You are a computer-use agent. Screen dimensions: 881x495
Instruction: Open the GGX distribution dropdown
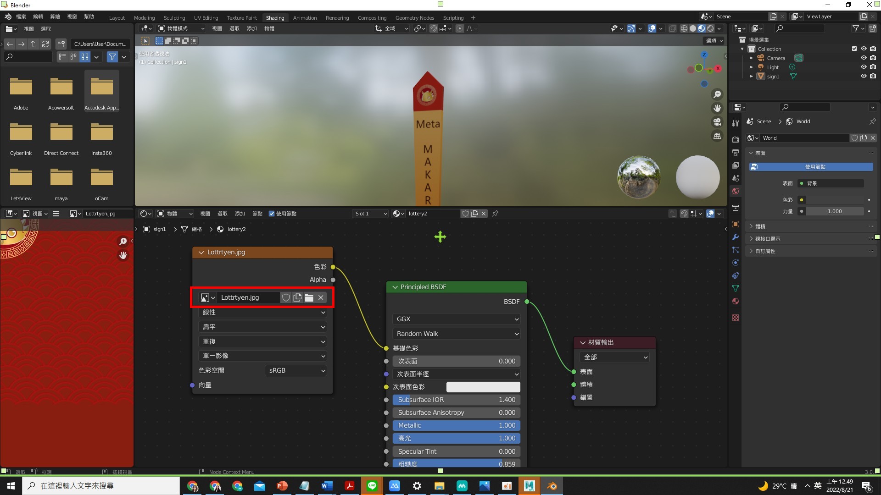click(x=457, y=319)
